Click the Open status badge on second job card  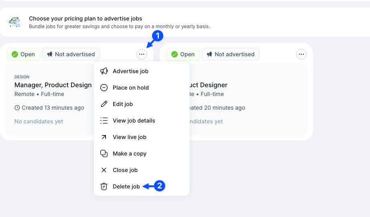coord(183,54)
